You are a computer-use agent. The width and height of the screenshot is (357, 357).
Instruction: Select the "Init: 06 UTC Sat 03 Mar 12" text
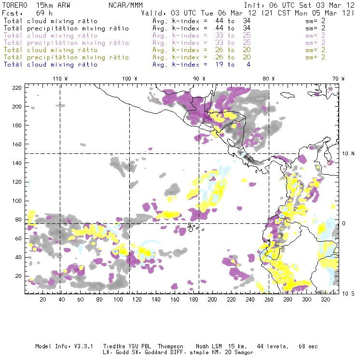tap(299, 5)
